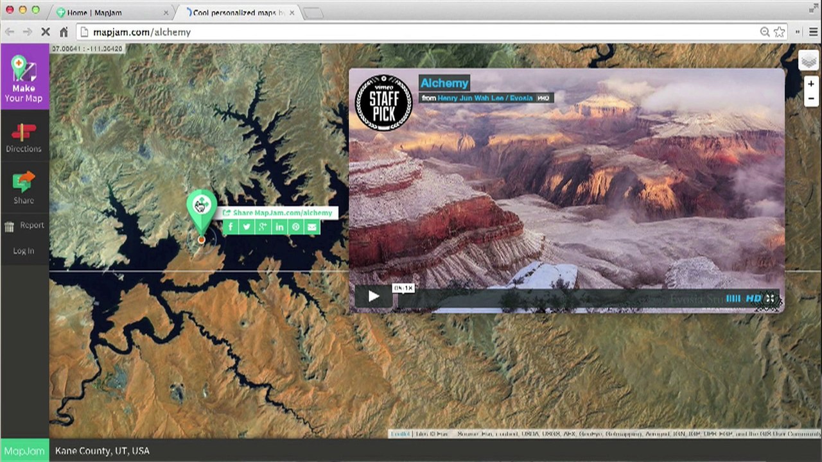
Task: Click the Leaflet attribution link
Action: pyautogui.click(x=400, y=434)
